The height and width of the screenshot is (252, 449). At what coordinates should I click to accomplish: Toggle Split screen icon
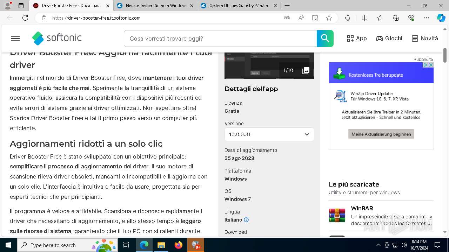tap(365, 18)
